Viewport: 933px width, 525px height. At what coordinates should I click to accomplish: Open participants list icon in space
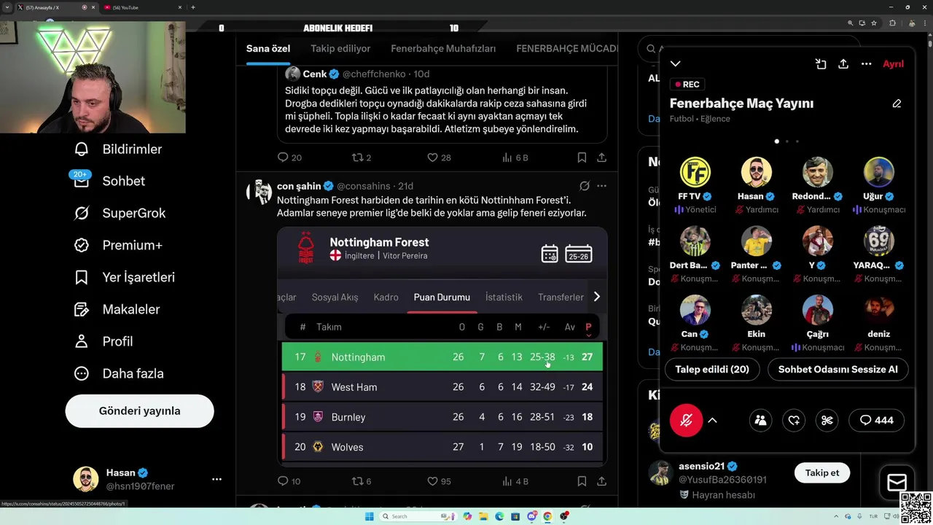(x=760, y=420)
